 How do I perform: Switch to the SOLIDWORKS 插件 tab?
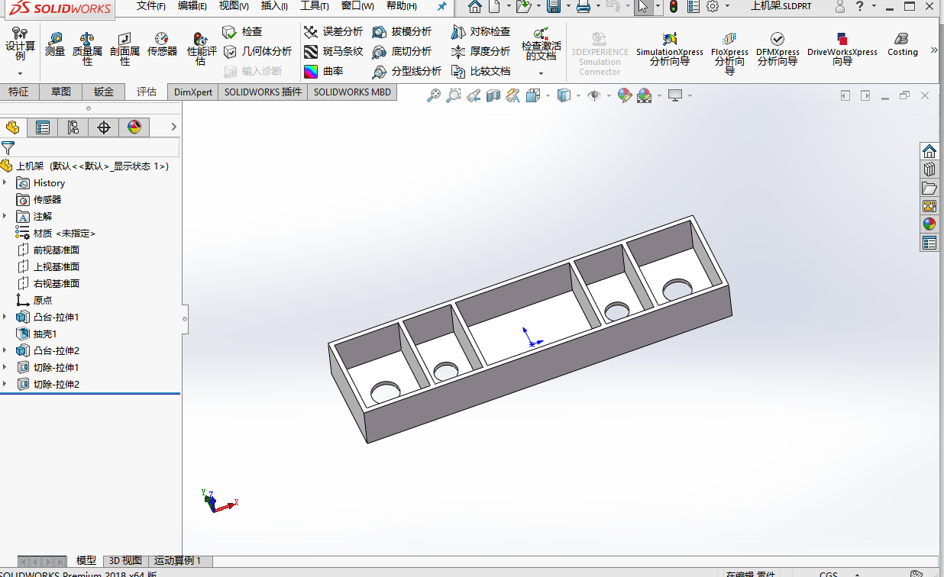(263, 92)
